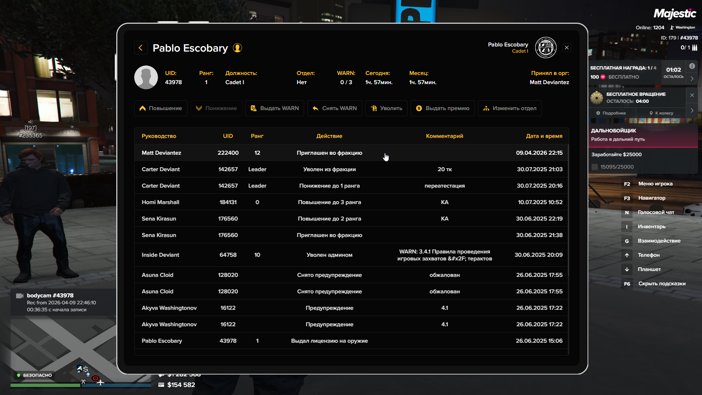702x395 pixels.
Task: Click the faction emblem in the header
Action: click(546, 48)
